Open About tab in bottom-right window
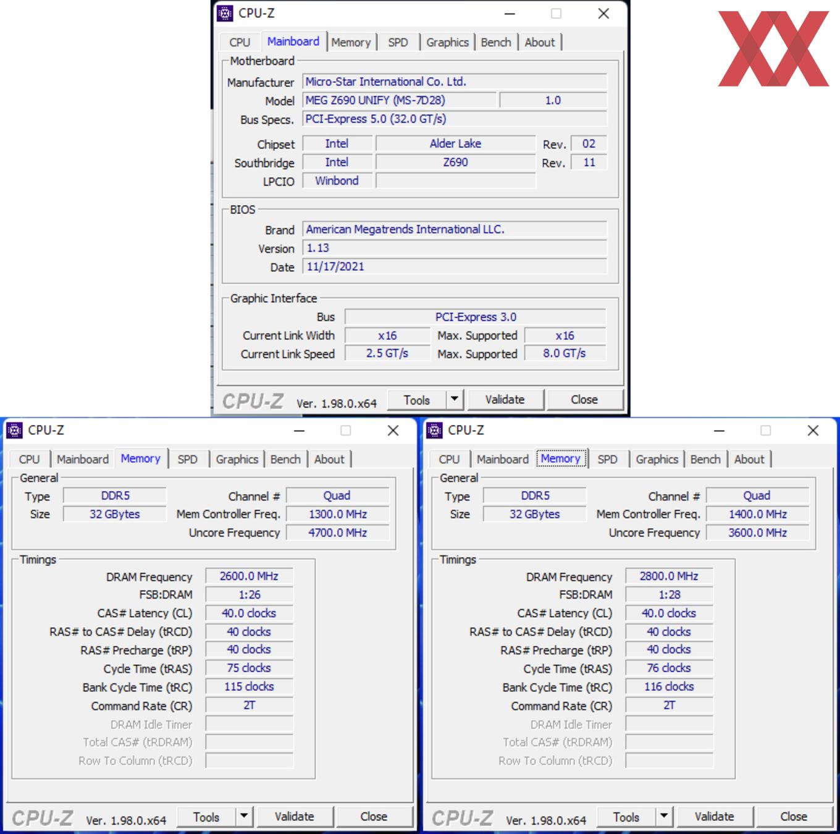The height and width of the screenshot is (834, 840). [x=749, y=459]
